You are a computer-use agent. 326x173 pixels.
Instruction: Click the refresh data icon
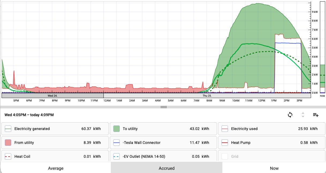pos(290,115)
